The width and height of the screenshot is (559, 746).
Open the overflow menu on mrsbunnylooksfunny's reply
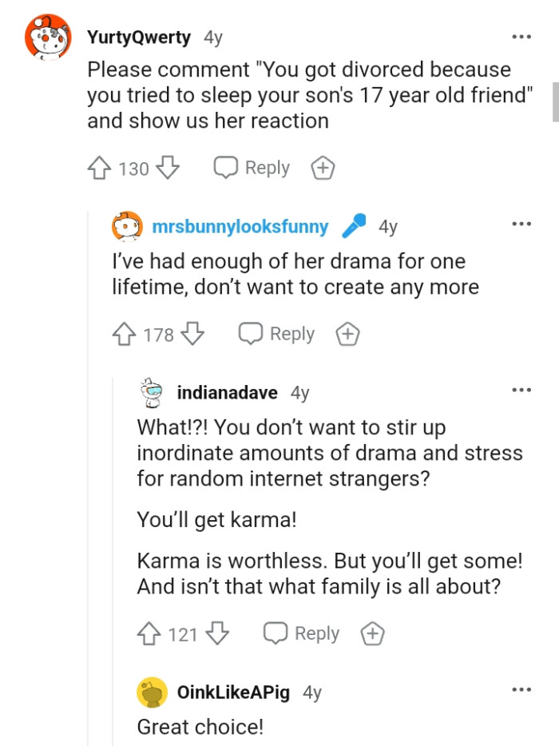tap(521, 224)
